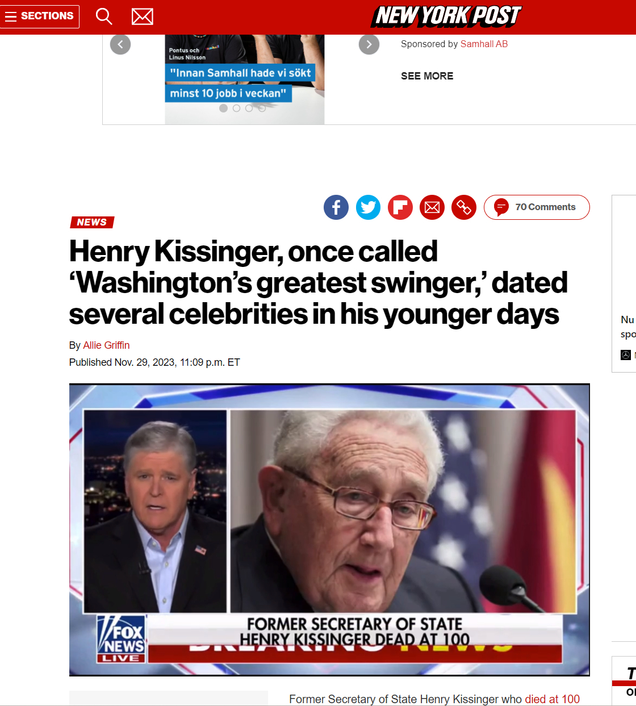The height and width of the screenshot is (706, 636).
Task: Open Samhall AB sponsor link
Action: coord(484,44)
